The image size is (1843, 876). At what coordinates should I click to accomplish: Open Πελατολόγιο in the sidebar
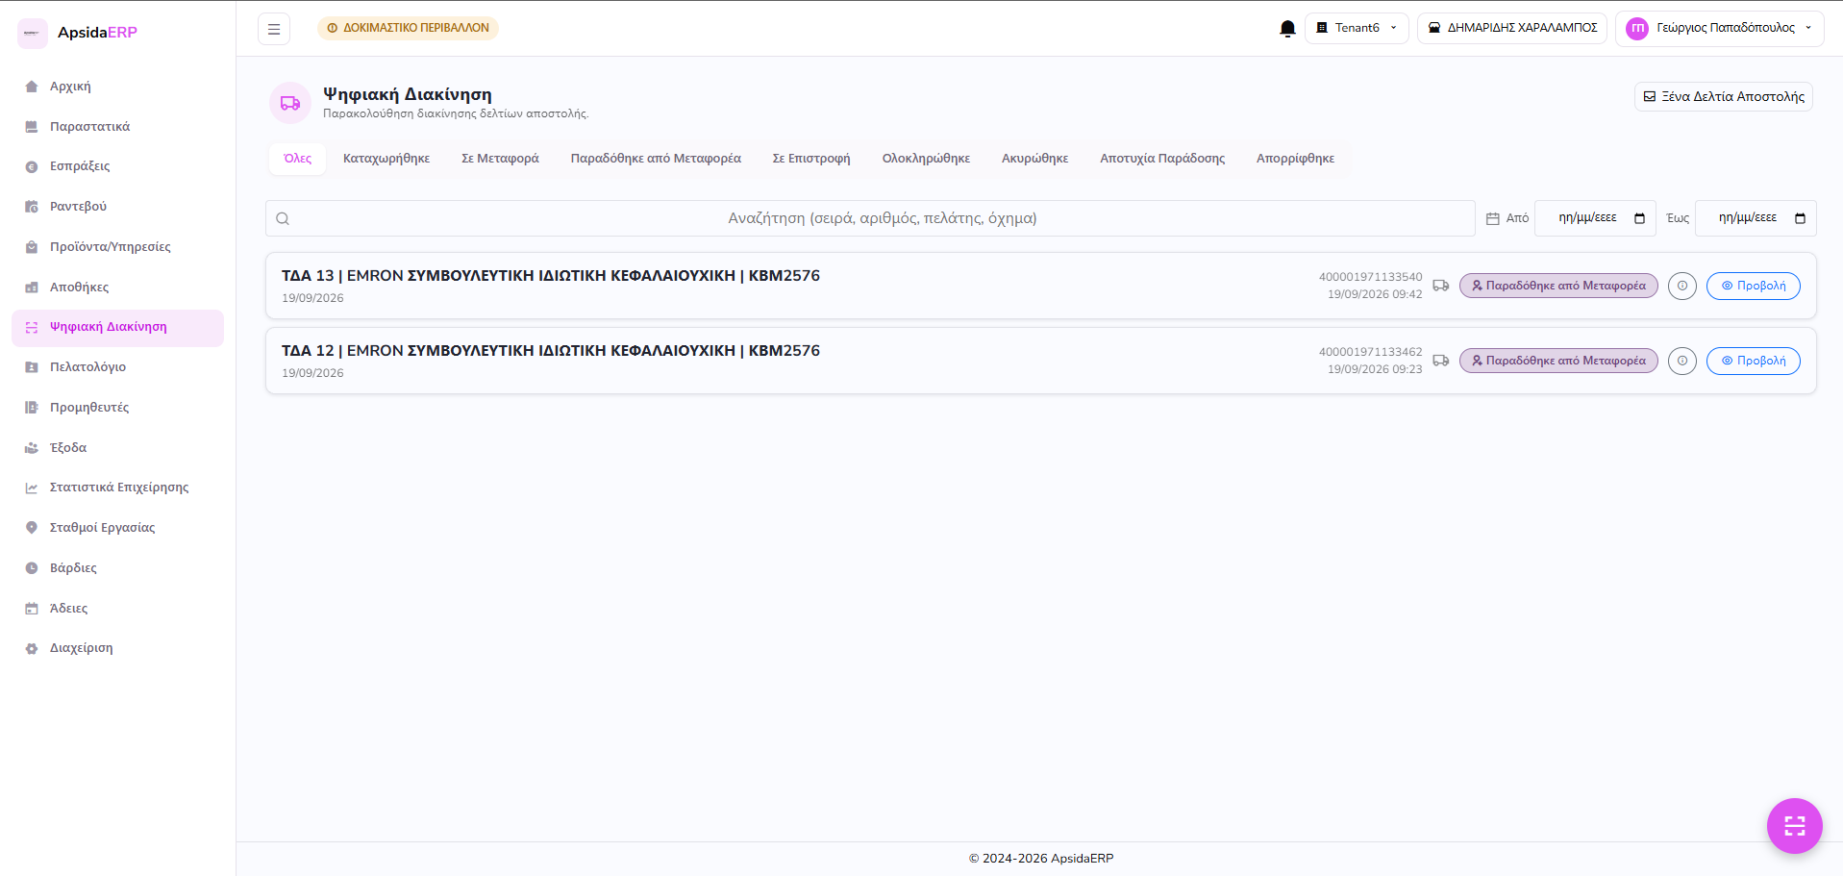(117, 367)
